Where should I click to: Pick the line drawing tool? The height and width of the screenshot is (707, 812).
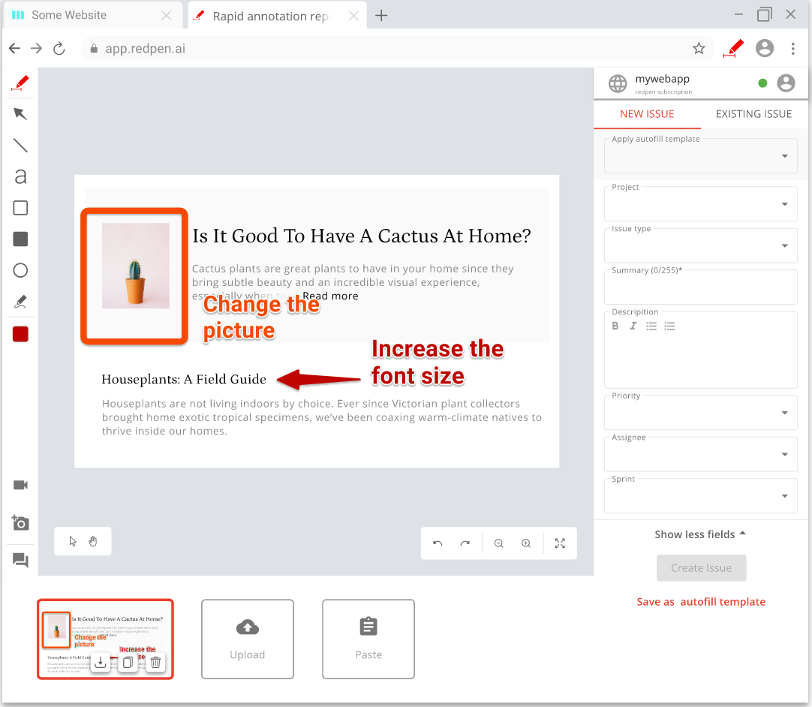click(20, 145)
